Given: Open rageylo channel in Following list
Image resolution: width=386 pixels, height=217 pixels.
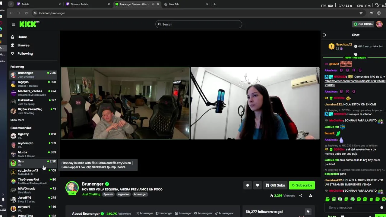Looking at the screenshot, I should coord(33,84).
